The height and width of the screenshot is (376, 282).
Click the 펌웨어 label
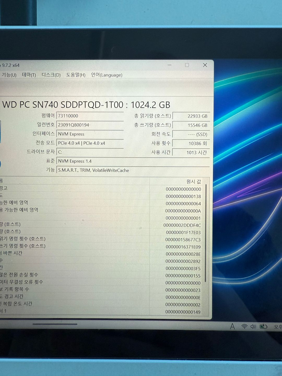[48, 115]
